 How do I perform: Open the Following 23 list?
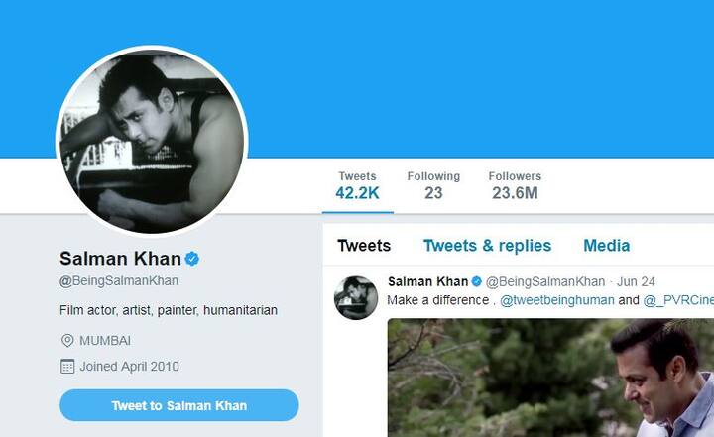[x=433, y=186]
